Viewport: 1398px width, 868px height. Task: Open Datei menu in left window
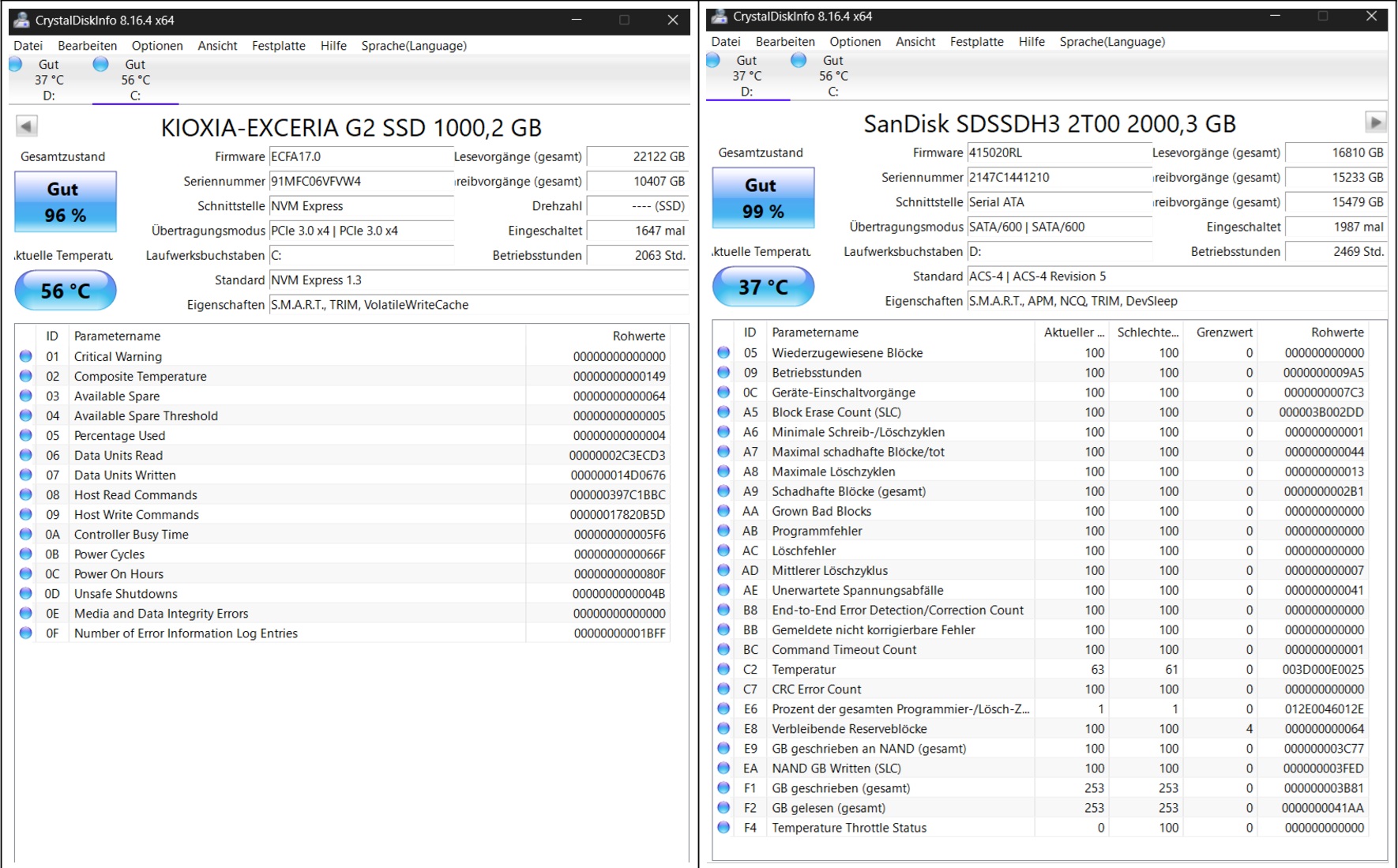coord(28,46)
